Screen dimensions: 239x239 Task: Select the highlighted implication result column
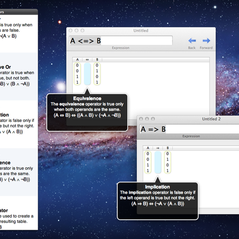[x=158, y=163]
